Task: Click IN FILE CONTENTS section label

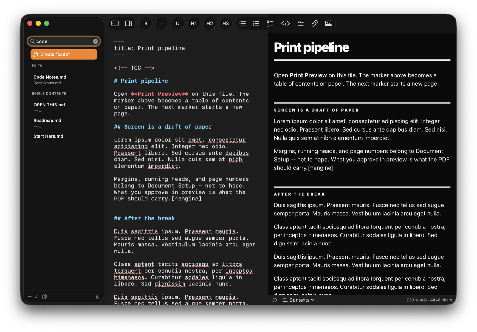Action: click(x=49, y=94)
